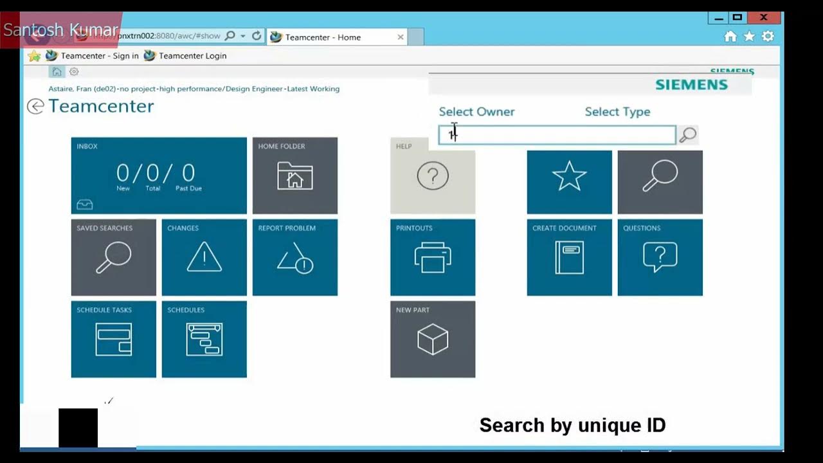
Task: Open the Create Document tile
Action: pos(570,257)
